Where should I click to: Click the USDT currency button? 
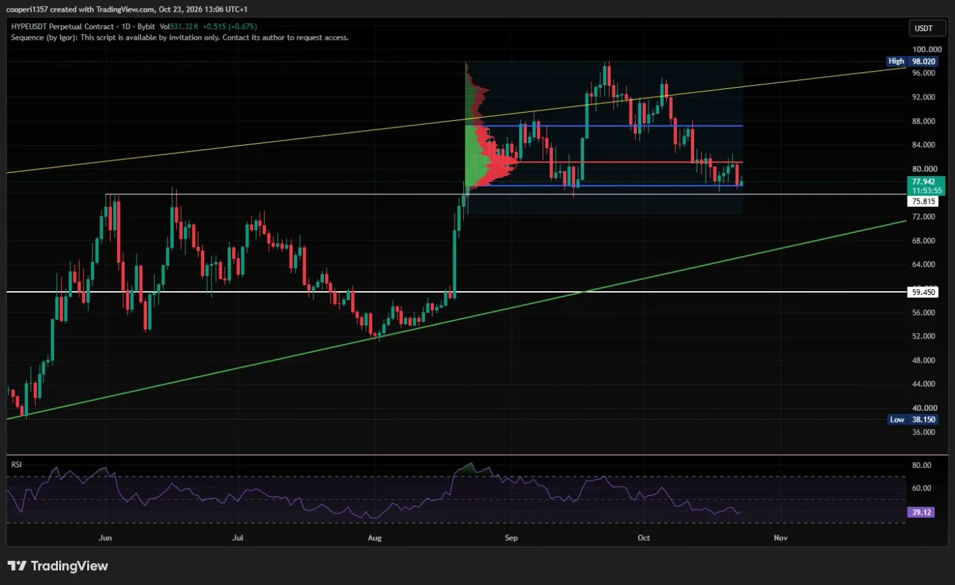pyautogui.click(x=926, y=28)
